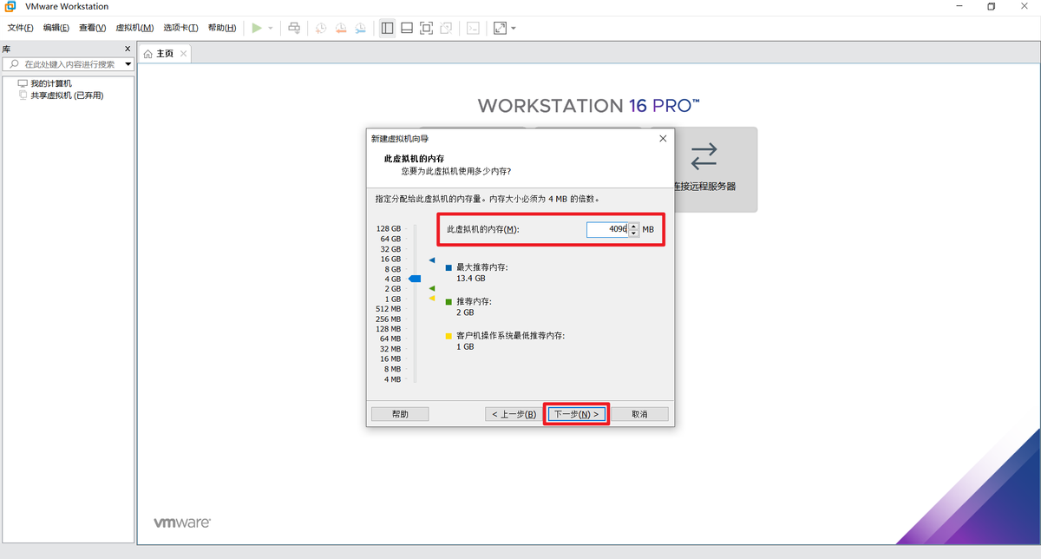Screen dimensions: 1041x559
Task: Switch to the 主页 tab
Action: [164, 54]
